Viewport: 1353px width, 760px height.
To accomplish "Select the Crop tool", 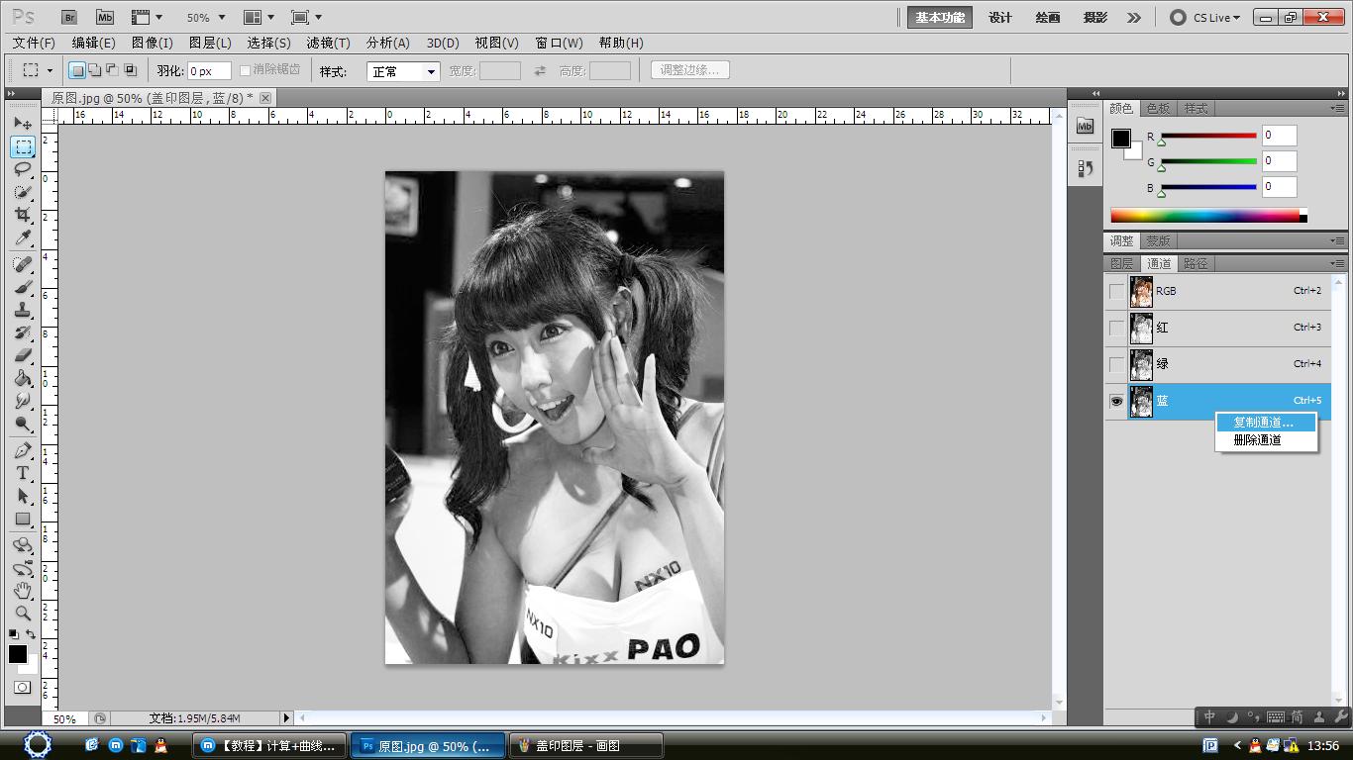I will [23, 215].
